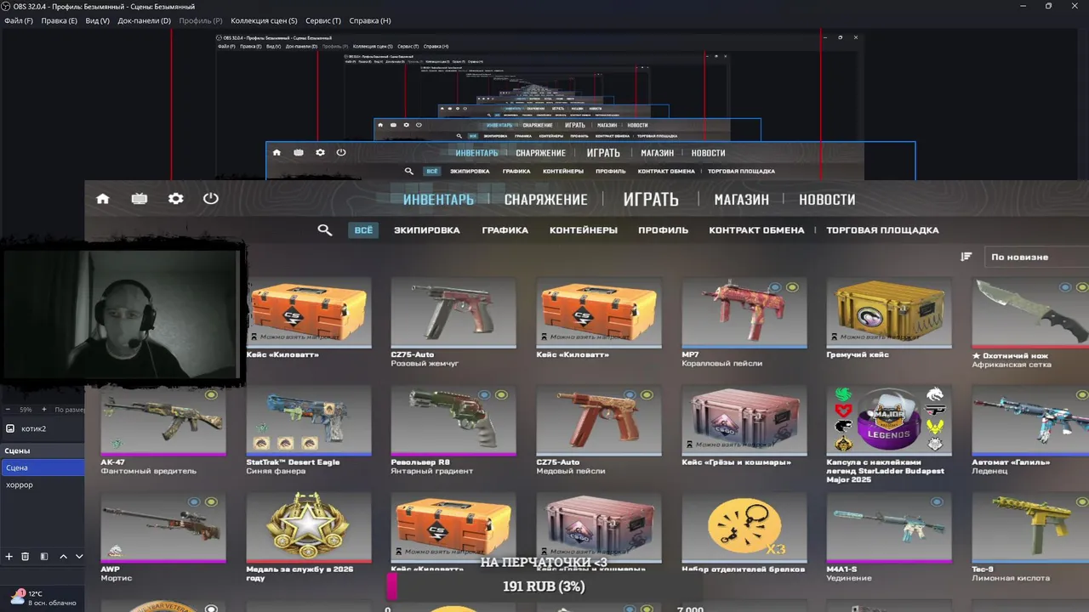
Task: Click the watch TV icon beside home
Action: [x=140, y=199]
